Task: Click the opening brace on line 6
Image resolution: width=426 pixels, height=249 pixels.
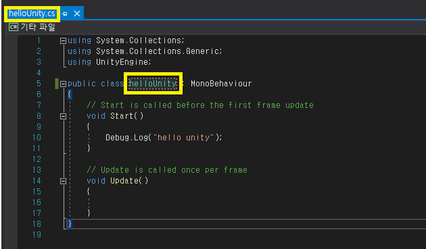Action: pos(70,94)
